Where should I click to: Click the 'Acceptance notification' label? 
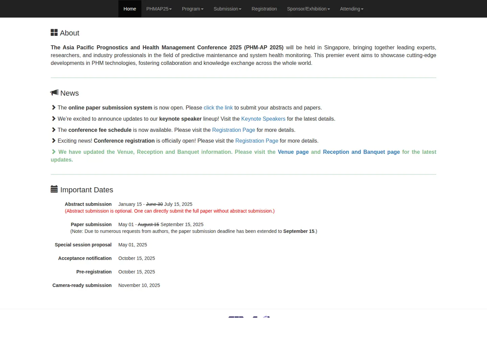85,258
